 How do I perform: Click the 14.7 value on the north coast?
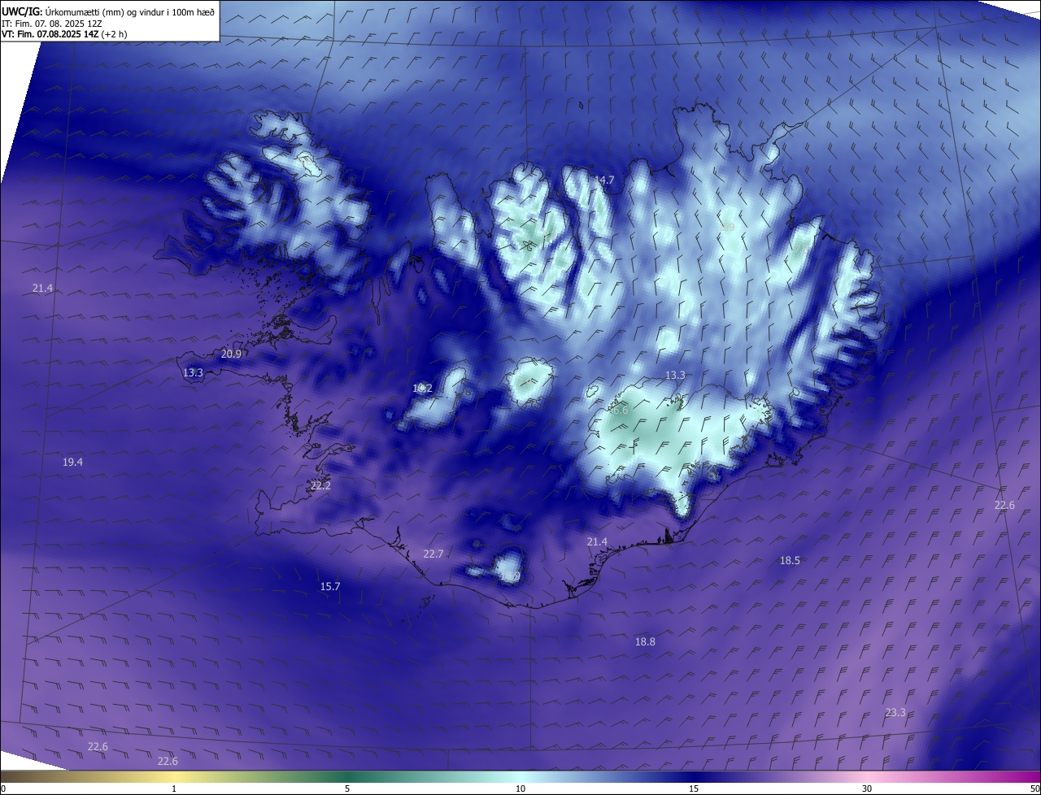point(604,180)
